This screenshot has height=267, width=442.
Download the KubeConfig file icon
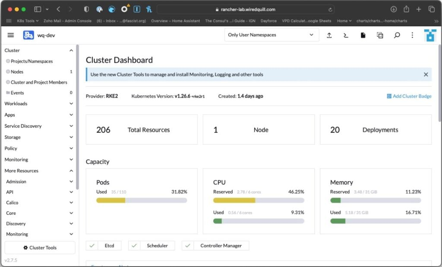363,35
